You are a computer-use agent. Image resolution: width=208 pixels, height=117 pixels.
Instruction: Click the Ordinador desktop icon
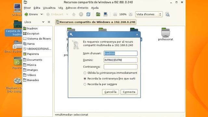(x=17, y=9)
